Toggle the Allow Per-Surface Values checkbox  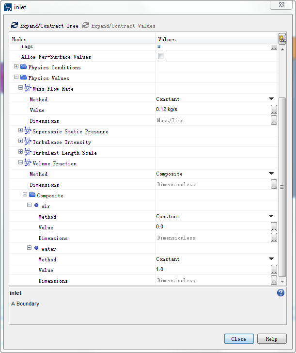coord(161,57)
